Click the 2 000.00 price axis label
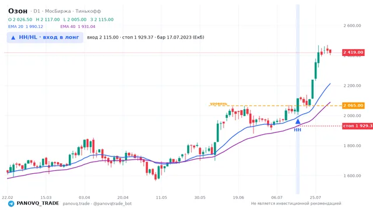The height and width of the screenshot is (210, 373). tap(352, 116)
